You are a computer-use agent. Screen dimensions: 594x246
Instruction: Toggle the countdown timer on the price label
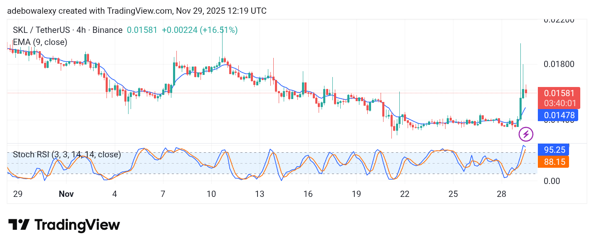[559, 102]
